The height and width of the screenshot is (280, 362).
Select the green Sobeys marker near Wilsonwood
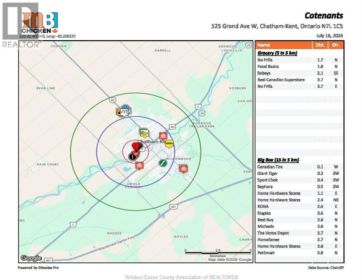click(163, 163)
